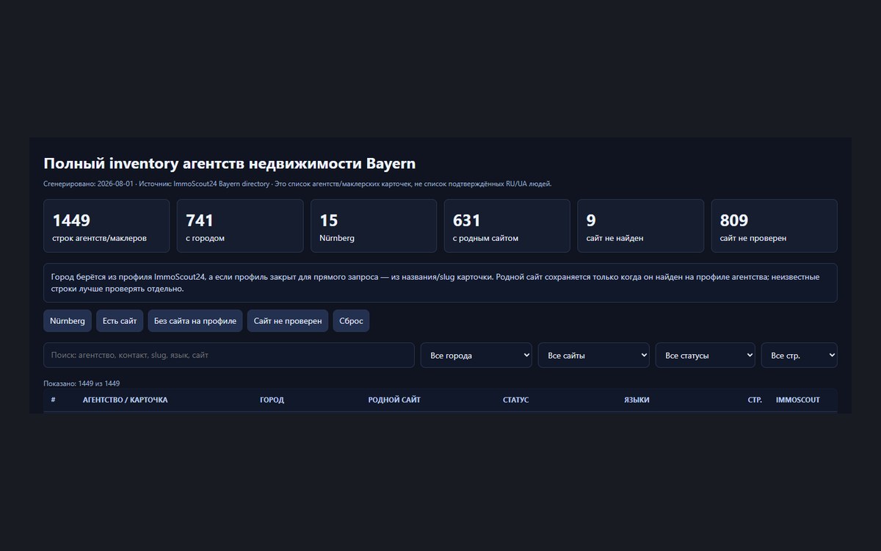Reset filters with the 'Сброс' button

(351, 321)
